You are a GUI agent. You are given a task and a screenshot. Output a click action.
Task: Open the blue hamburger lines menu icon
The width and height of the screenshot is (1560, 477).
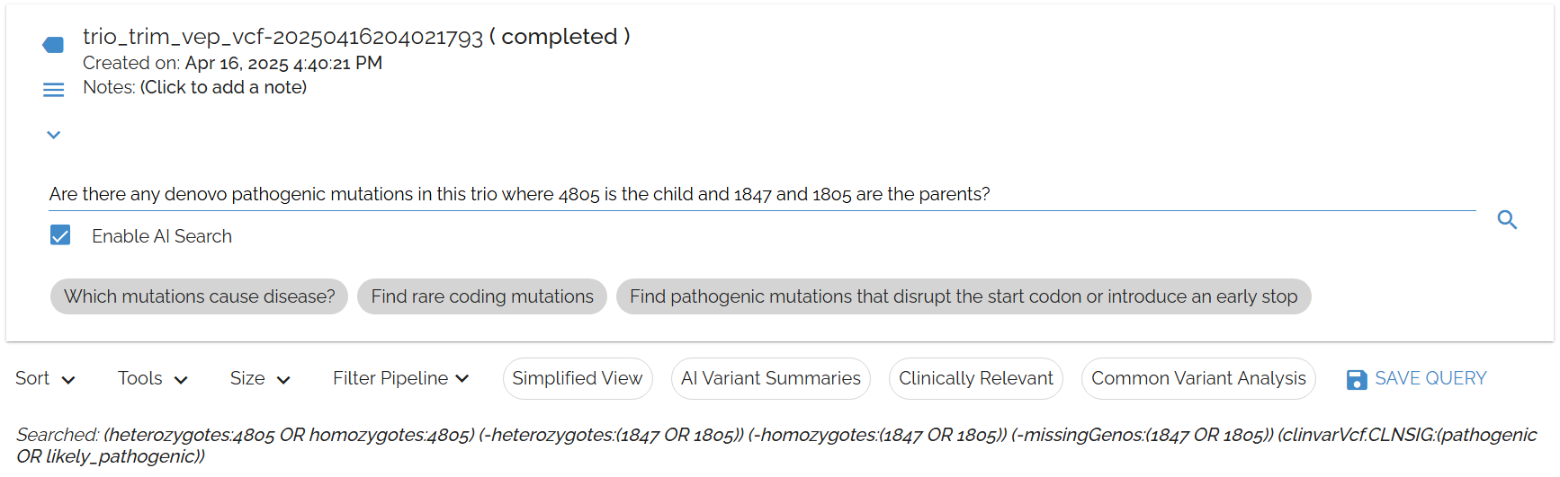(53, 90)
